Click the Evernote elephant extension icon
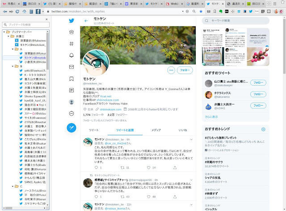 click(x=221, y=11)
